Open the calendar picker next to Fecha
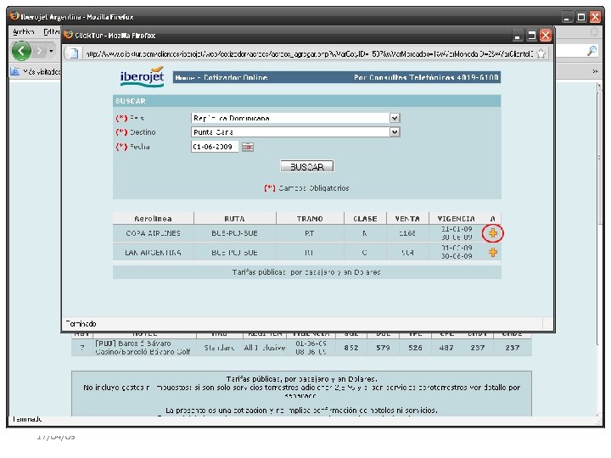 coord(248,147)
